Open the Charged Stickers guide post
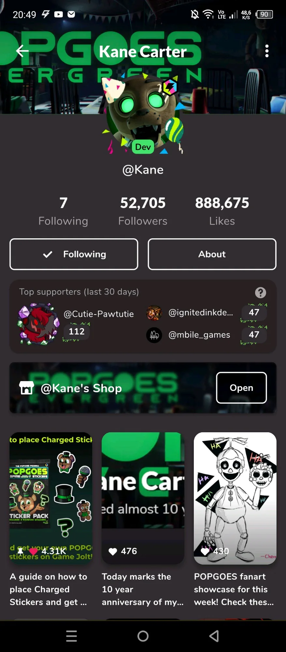Image resolution: width=286 pixels, height=652 pixels. coord(51,520)
